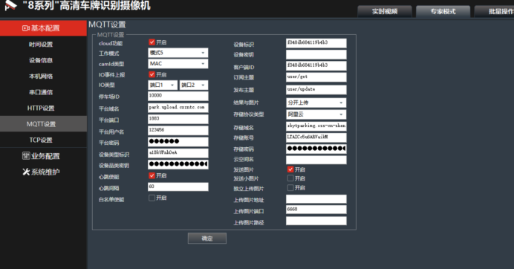Viewport: 514px width, 269px height.
Task: Switch to the 实时视频 tab
Action: [385, 11]
